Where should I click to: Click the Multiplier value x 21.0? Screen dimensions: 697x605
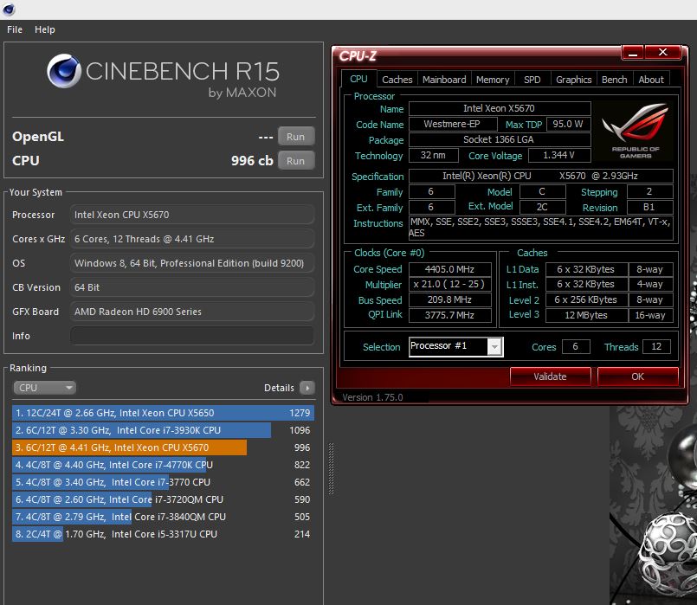450,284
